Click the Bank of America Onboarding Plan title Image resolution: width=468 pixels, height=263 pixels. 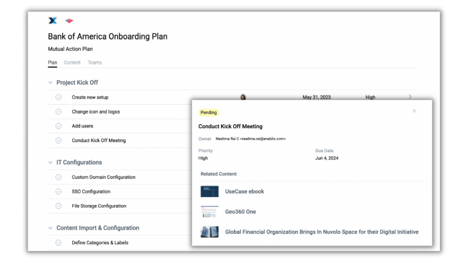(x=108, y=37)
